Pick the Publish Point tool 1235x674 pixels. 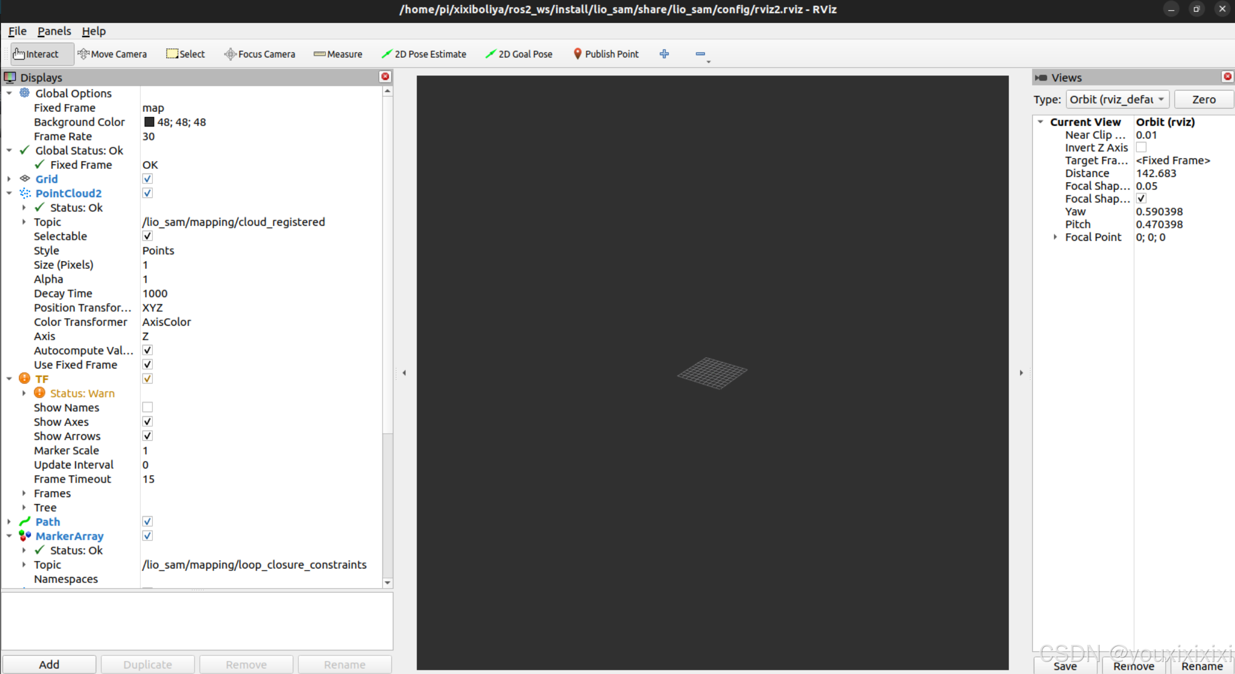606,54
